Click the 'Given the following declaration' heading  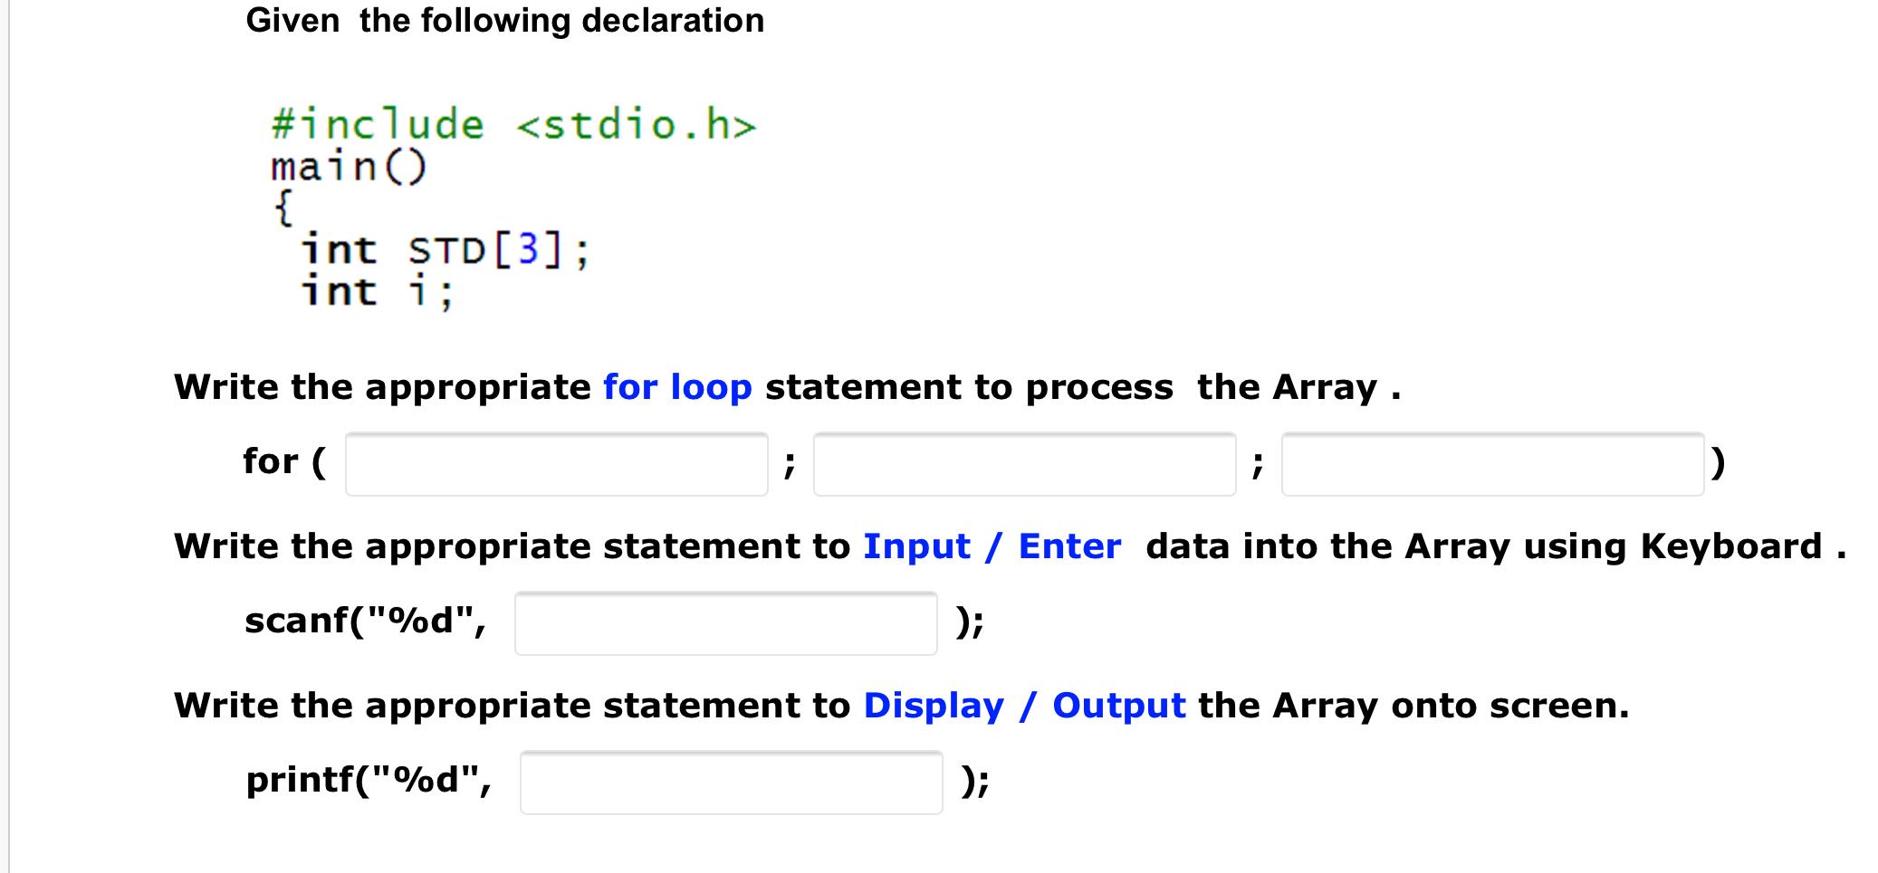[504, 20]
